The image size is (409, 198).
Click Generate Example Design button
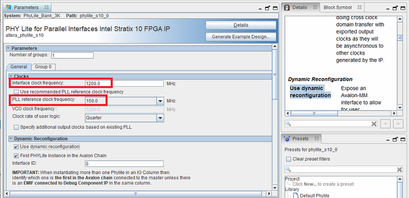pos(241,37)
